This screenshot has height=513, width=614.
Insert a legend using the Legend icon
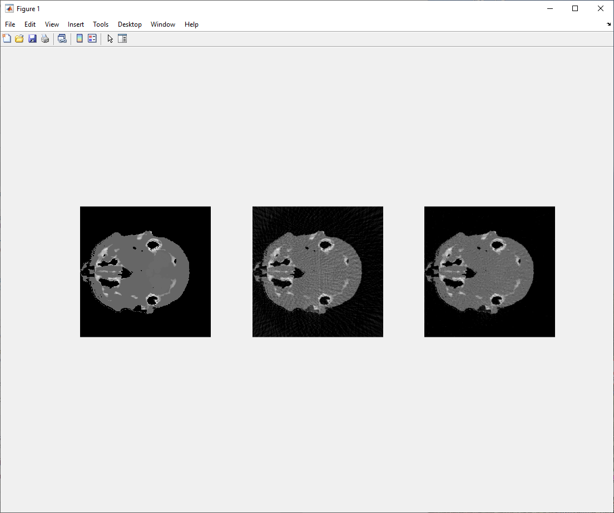coord(91,38)
